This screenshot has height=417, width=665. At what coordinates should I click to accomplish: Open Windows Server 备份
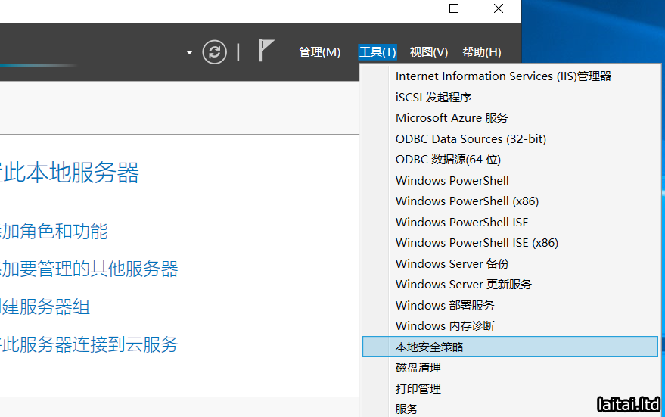click(x=452, y=264)
